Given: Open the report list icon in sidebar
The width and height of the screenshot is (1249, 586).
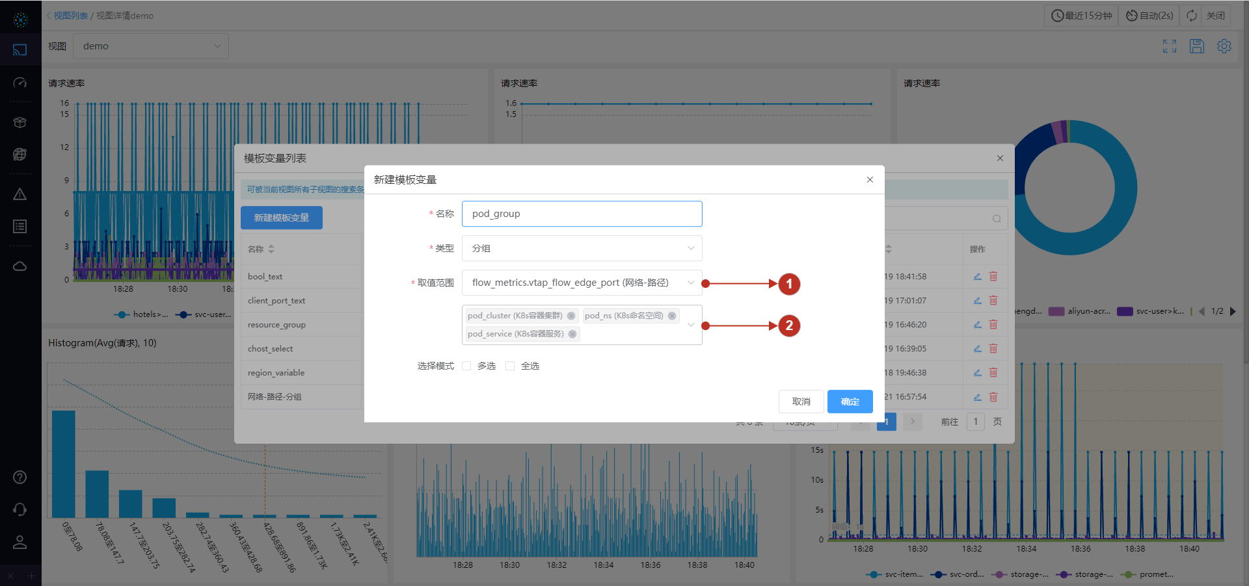Looking at the screenshot, I should point(20,226).
